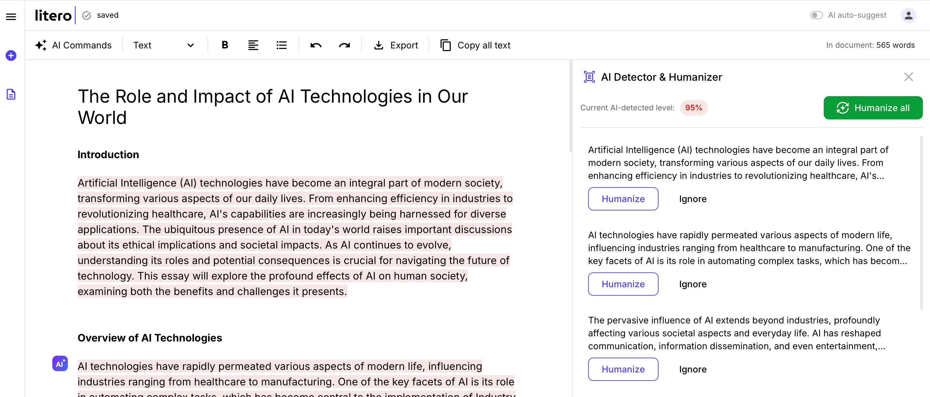Open the user profile avatar
Screen dimensions: 930x397
(x=908, y=15)
